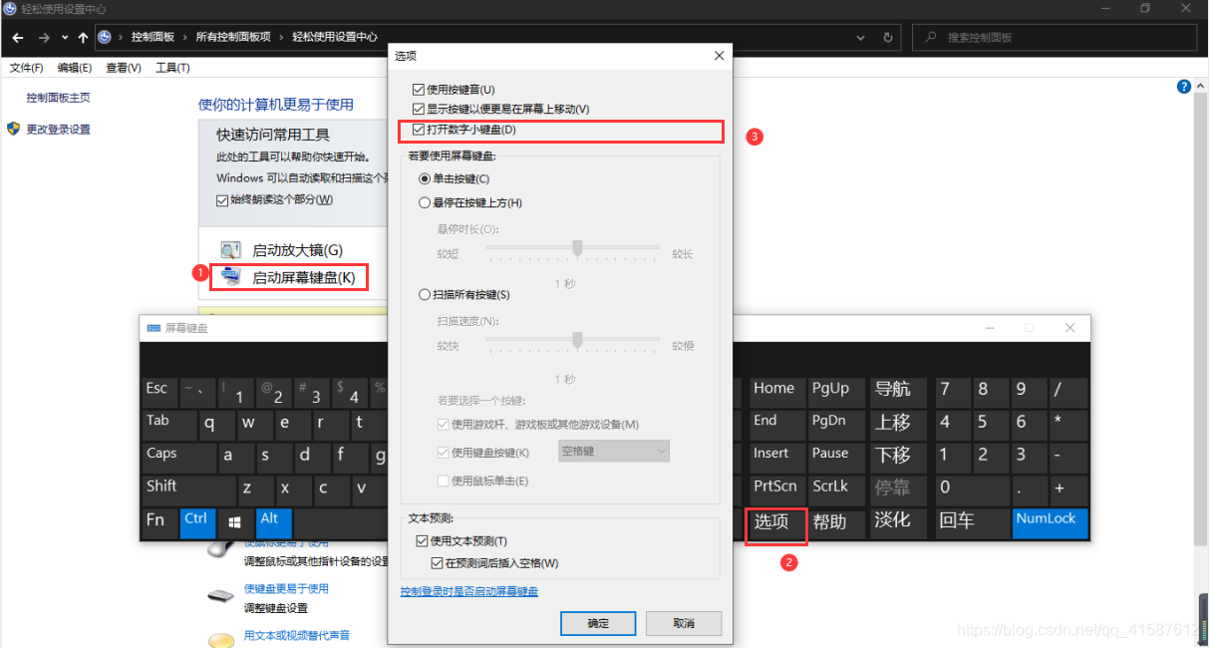
Task: Click 帮助 key on on-screen keyboard
Action: tap(835, 523)
